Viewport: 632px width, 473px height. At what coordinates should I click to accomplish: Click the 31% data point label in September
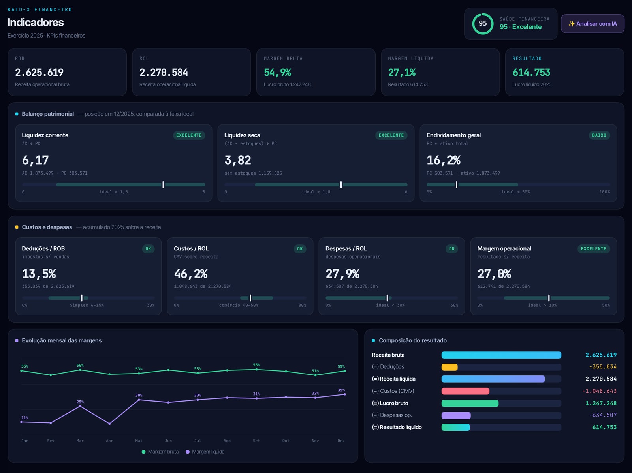click(257, 394)
